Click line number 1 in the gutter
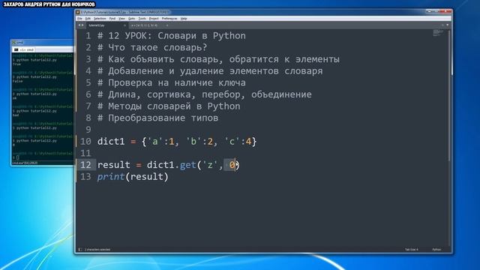 88,36
